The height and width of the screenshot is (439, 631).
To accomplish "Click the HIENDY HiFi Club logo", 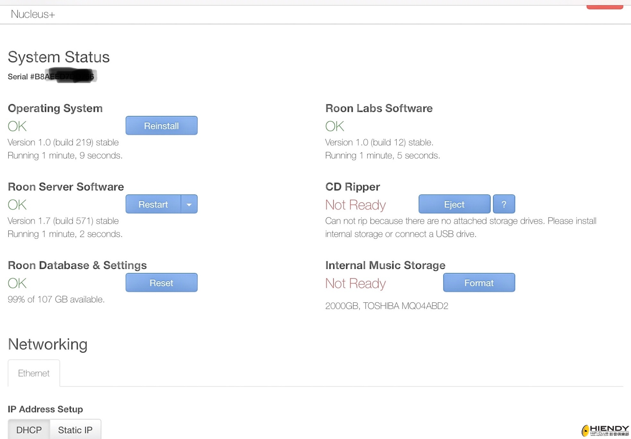I will click(x=605, y=430).
